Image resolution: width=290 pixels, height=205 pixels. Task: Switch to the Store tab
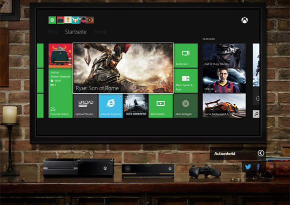(100, 32)
